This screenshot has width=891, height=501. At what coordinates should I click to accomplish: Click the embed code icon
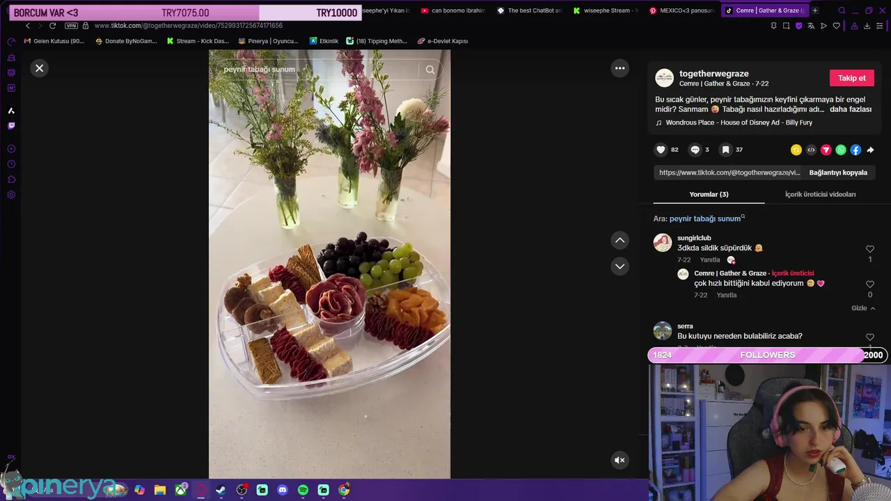[x=811, y=150]
